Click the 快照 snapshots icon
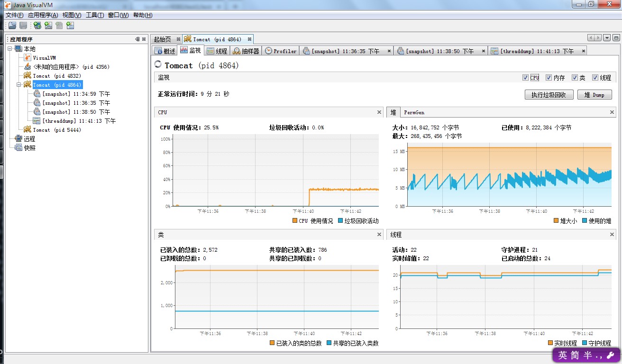Viewport: 622px width, 364px height. coord(18,148)
